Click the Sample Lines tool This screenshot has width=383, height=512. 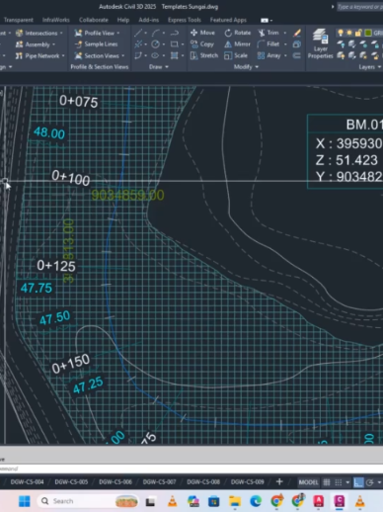click(96, 44)
